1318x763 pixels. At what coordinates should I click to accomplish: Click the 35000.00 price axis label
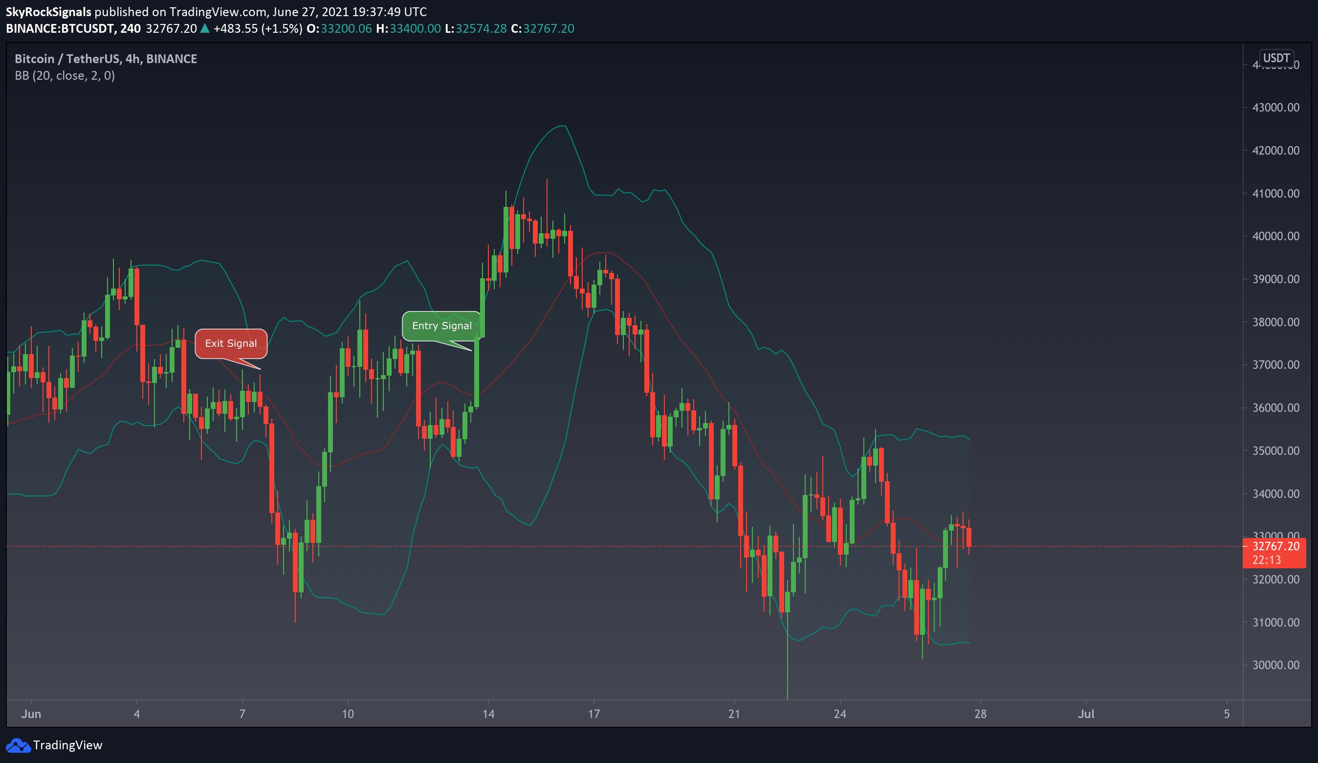point(1275,450)
